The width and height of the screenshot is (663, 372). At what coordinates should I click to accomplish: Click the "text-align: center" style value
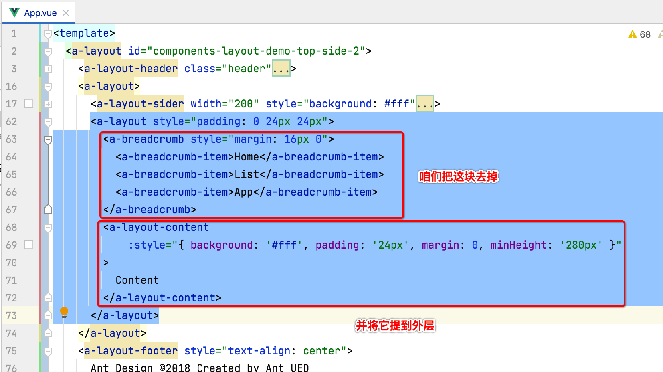(x=284, y=351)
